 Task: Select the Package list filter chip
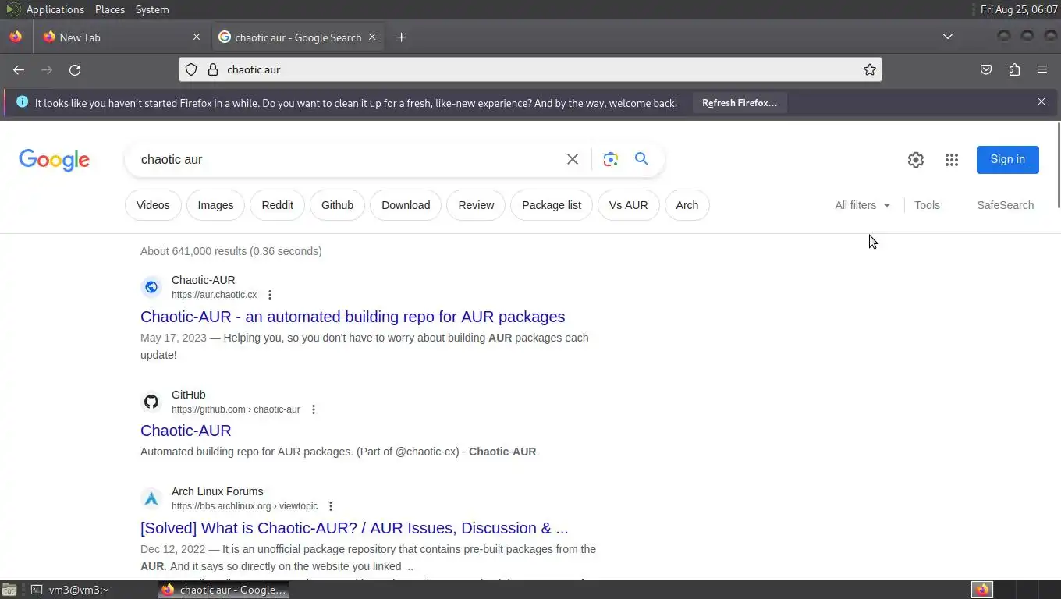[552, 205]
